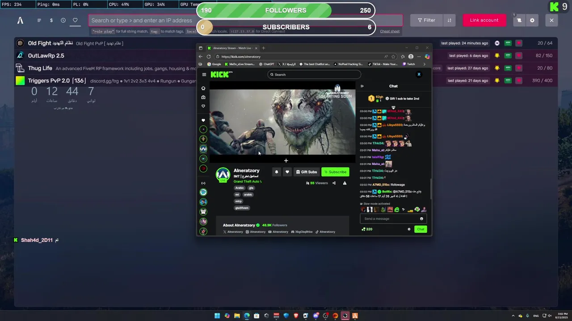Viewport: 572px width, 321px height.
Task: Open FiveM favorites heart tab
Action: click(x=75, y=20)
